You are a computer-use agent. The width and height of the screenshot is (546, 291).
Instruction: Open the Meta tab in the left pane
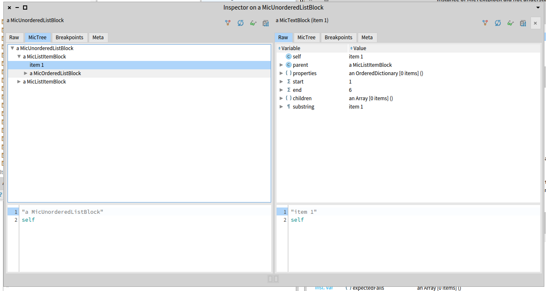point(98,37)
